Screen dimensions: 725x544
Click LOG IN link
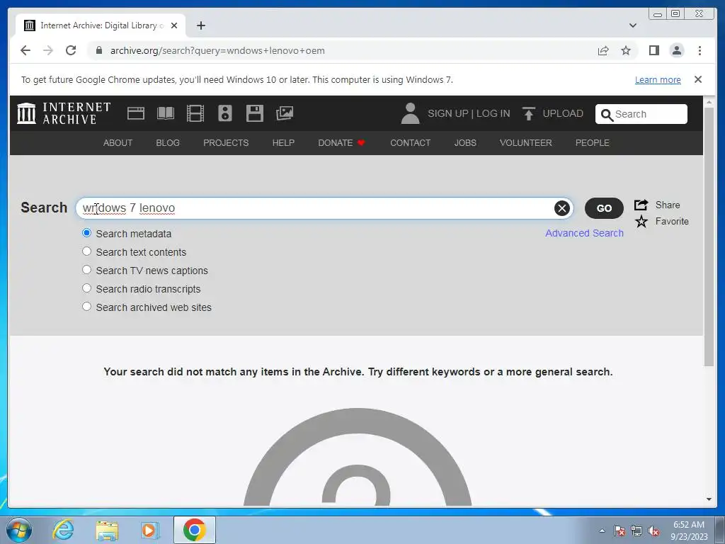(x=493, y=114)
